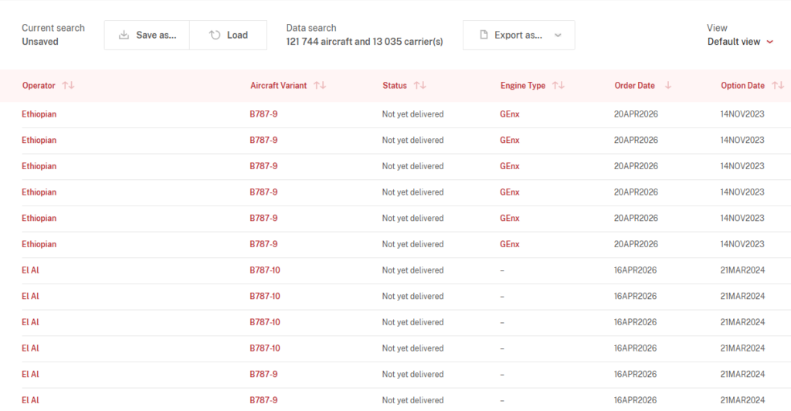The width and height of the screenshot is (791, 411).
Task: Open the Default view dropdown
Action: (740, 42)
